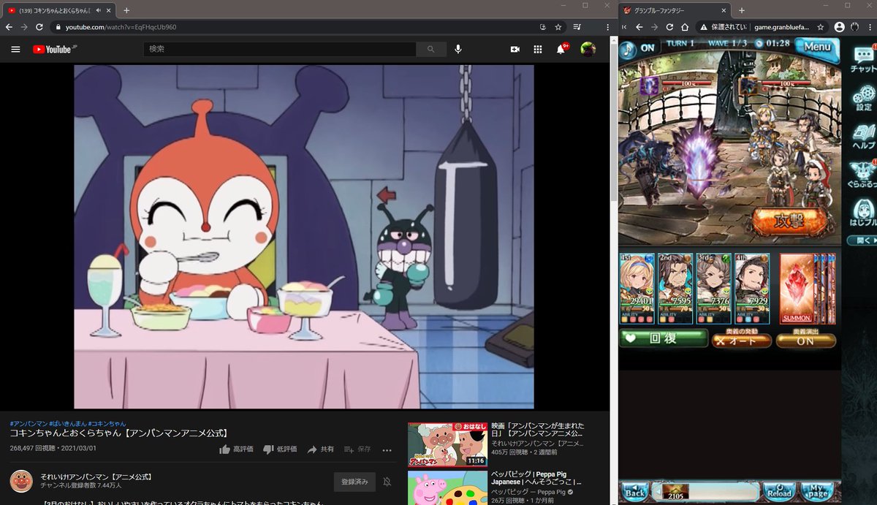Go back in the YouTube browser window
The height and width of the screenshot is (505, 877).
coord(9,27)
